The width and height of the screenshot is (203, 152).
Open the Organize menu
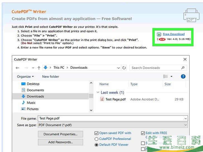(x=25, y=77)
